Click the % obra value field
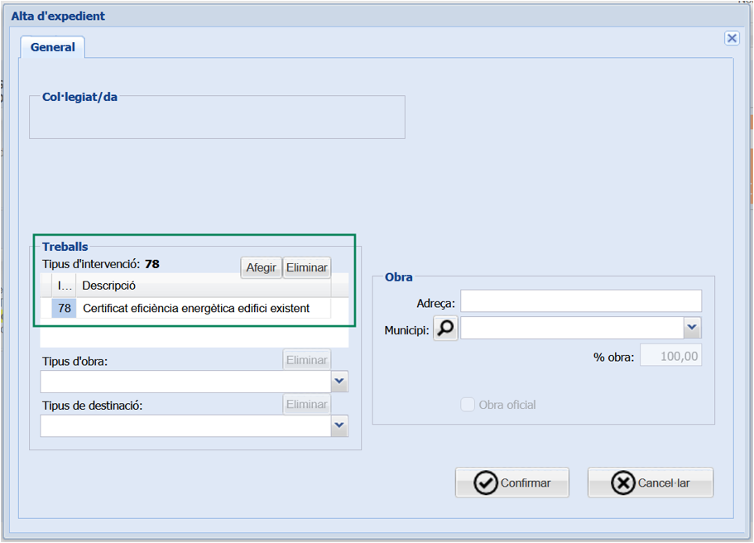This screenshot has width=754, height=543. coord(670,356)
